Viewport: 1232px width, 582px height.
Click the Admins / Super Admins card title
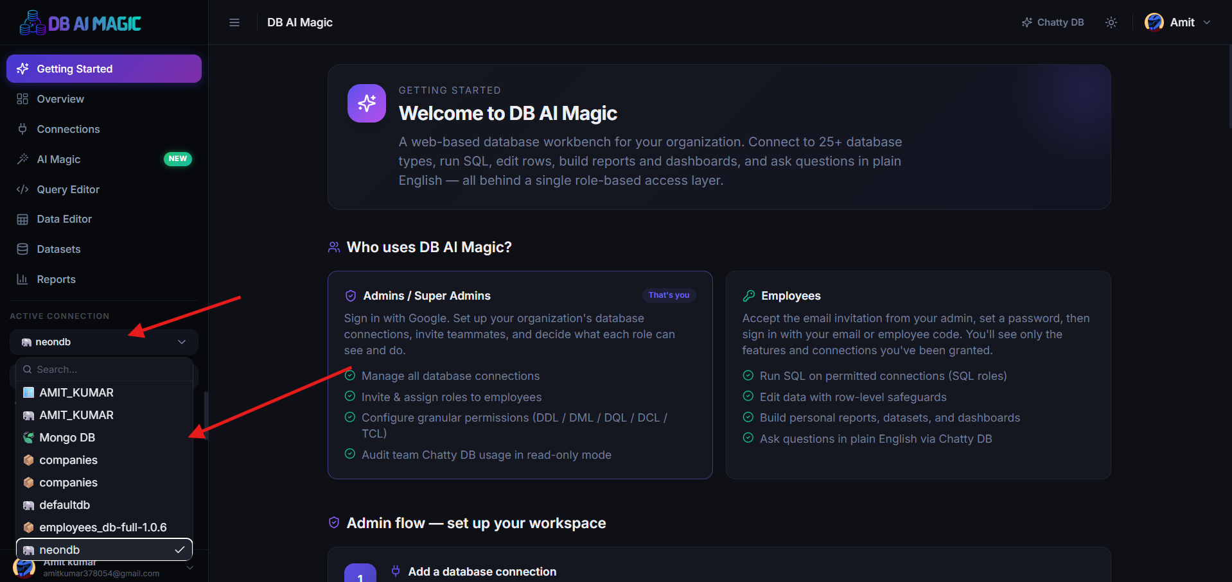tap(427, 296)
